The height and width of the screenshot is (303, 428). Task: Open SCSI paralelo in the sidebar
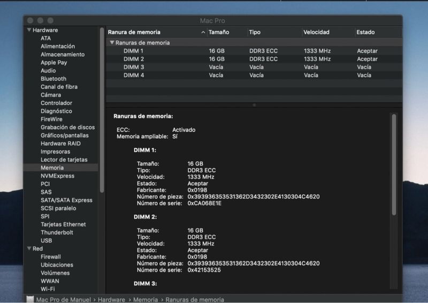(x=58, y=208)
